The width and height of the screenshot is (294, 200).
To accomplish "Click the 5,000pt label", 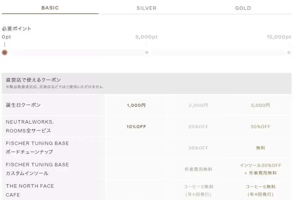I will [x=146, y=37].
